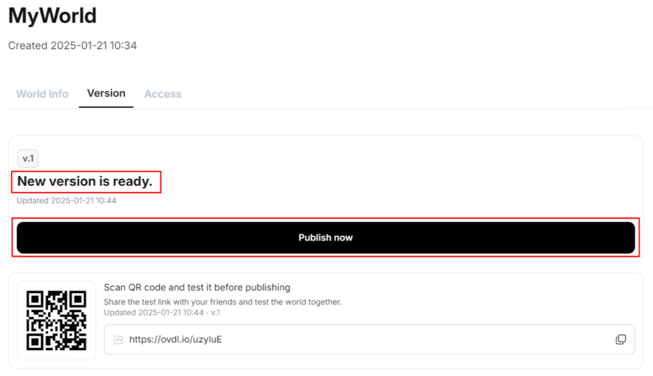653x376 pixels.
Task: Click the "Updated 2025-01-21 10:44 · v.1" line
Action: [x=162, y=312]
